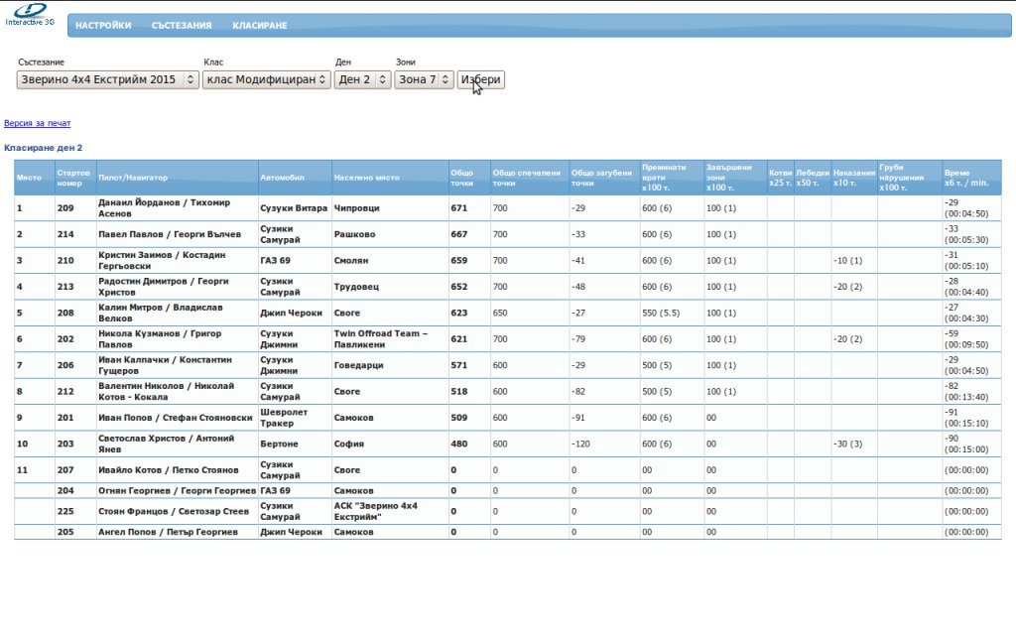Open the Версия за печат link
This screenshot has width=1016, height=635.
coord(37,124)
